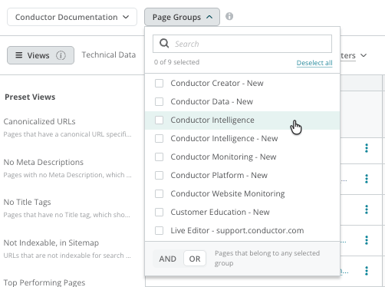Click the Preset Views heading

(x=30, y=97)
